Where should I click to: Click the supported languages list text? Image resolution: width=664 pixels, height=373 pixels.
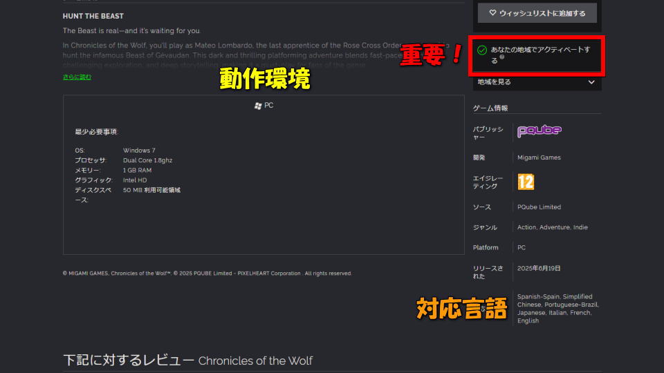(x=557, y=309)
